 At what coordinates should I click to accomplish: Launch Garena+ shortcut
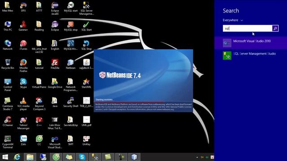coord(23,26)
